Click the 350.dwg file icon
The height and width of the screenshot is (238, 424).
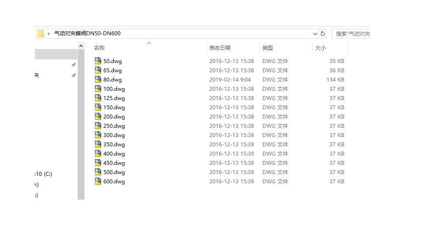pyautogui.click(x=98, y=145)
